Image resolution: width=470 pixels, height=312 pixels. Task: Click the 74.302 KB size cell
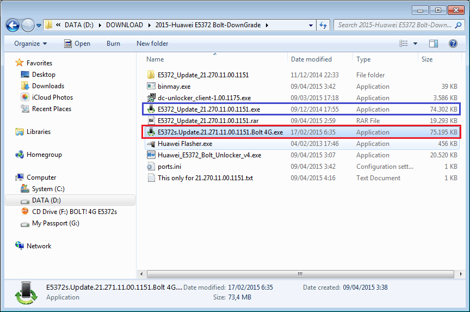click(443, 109)
